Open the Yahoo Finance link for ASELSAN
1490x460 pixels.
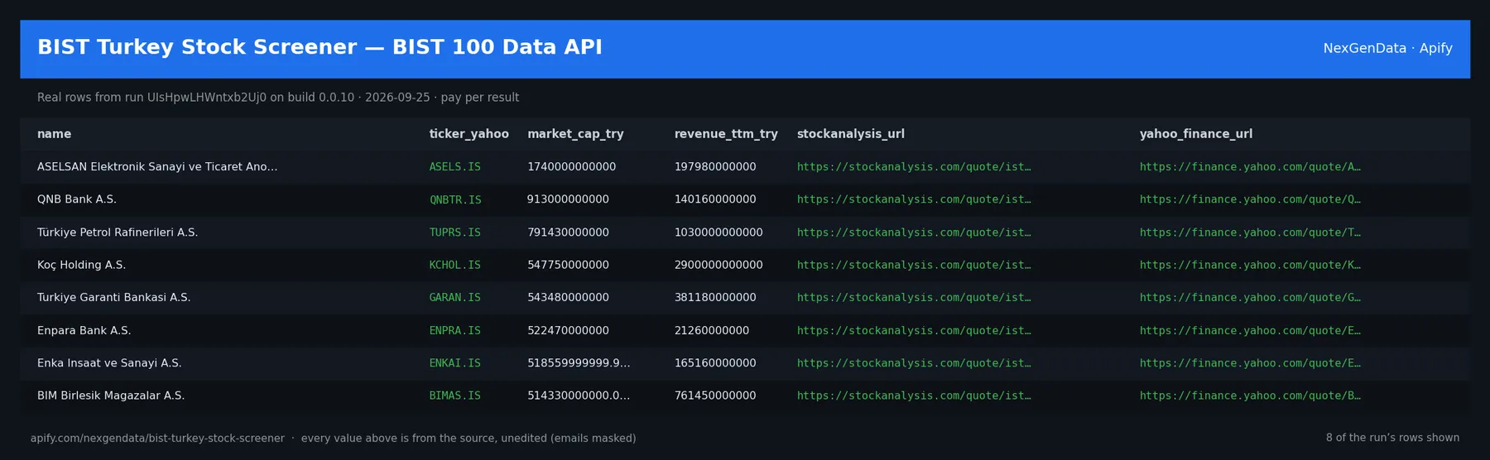(1250, 167)
